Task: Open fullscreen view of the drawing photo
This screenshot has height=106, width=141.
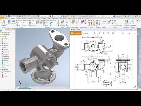Action: [x=135, y=87]
